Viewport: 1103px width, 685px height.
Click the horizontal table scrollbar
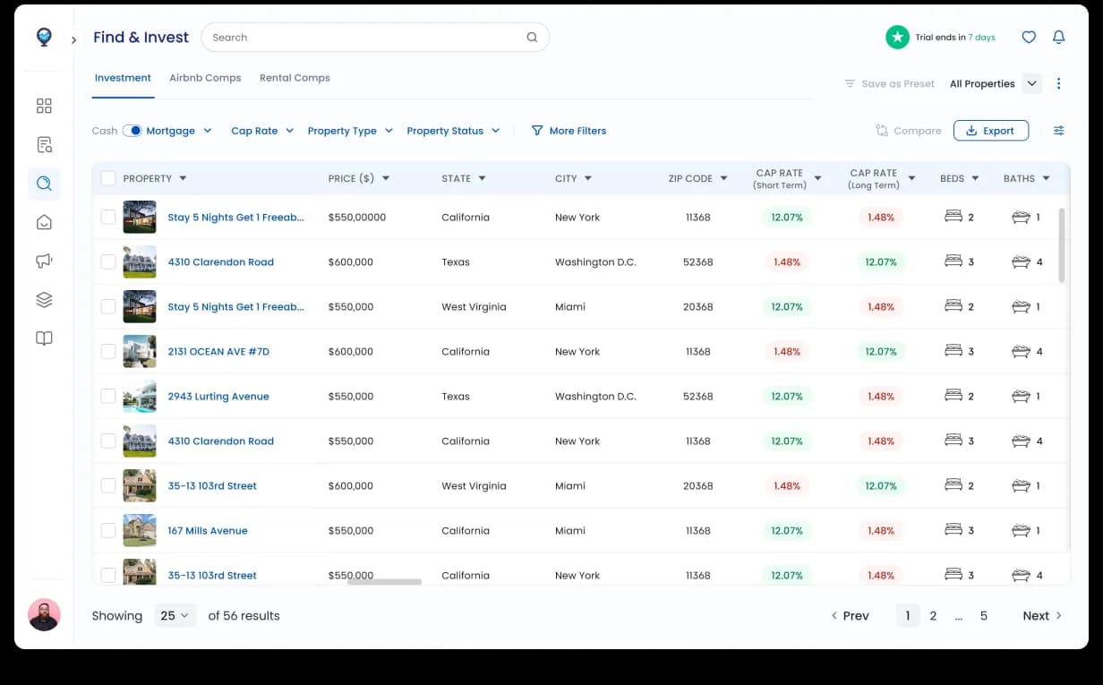click(384, 582)
